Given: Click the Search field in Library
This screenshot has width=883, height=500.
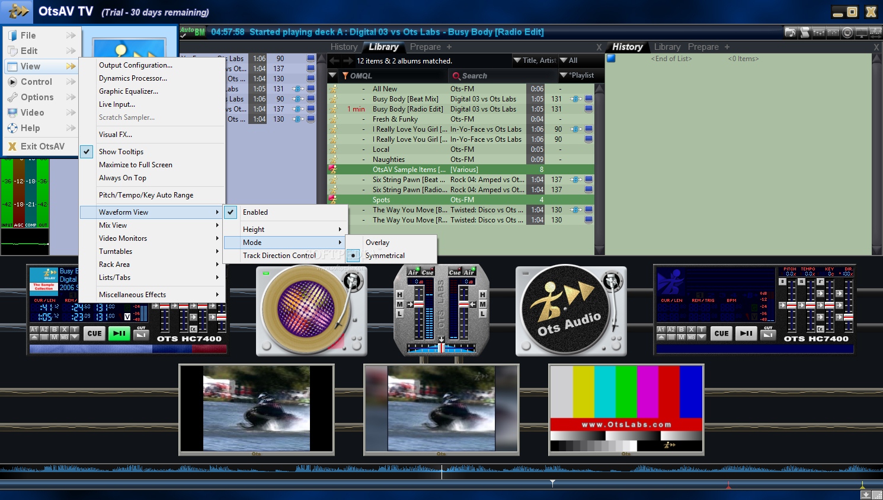Looking at the screenshot, I should coord(503,76).
